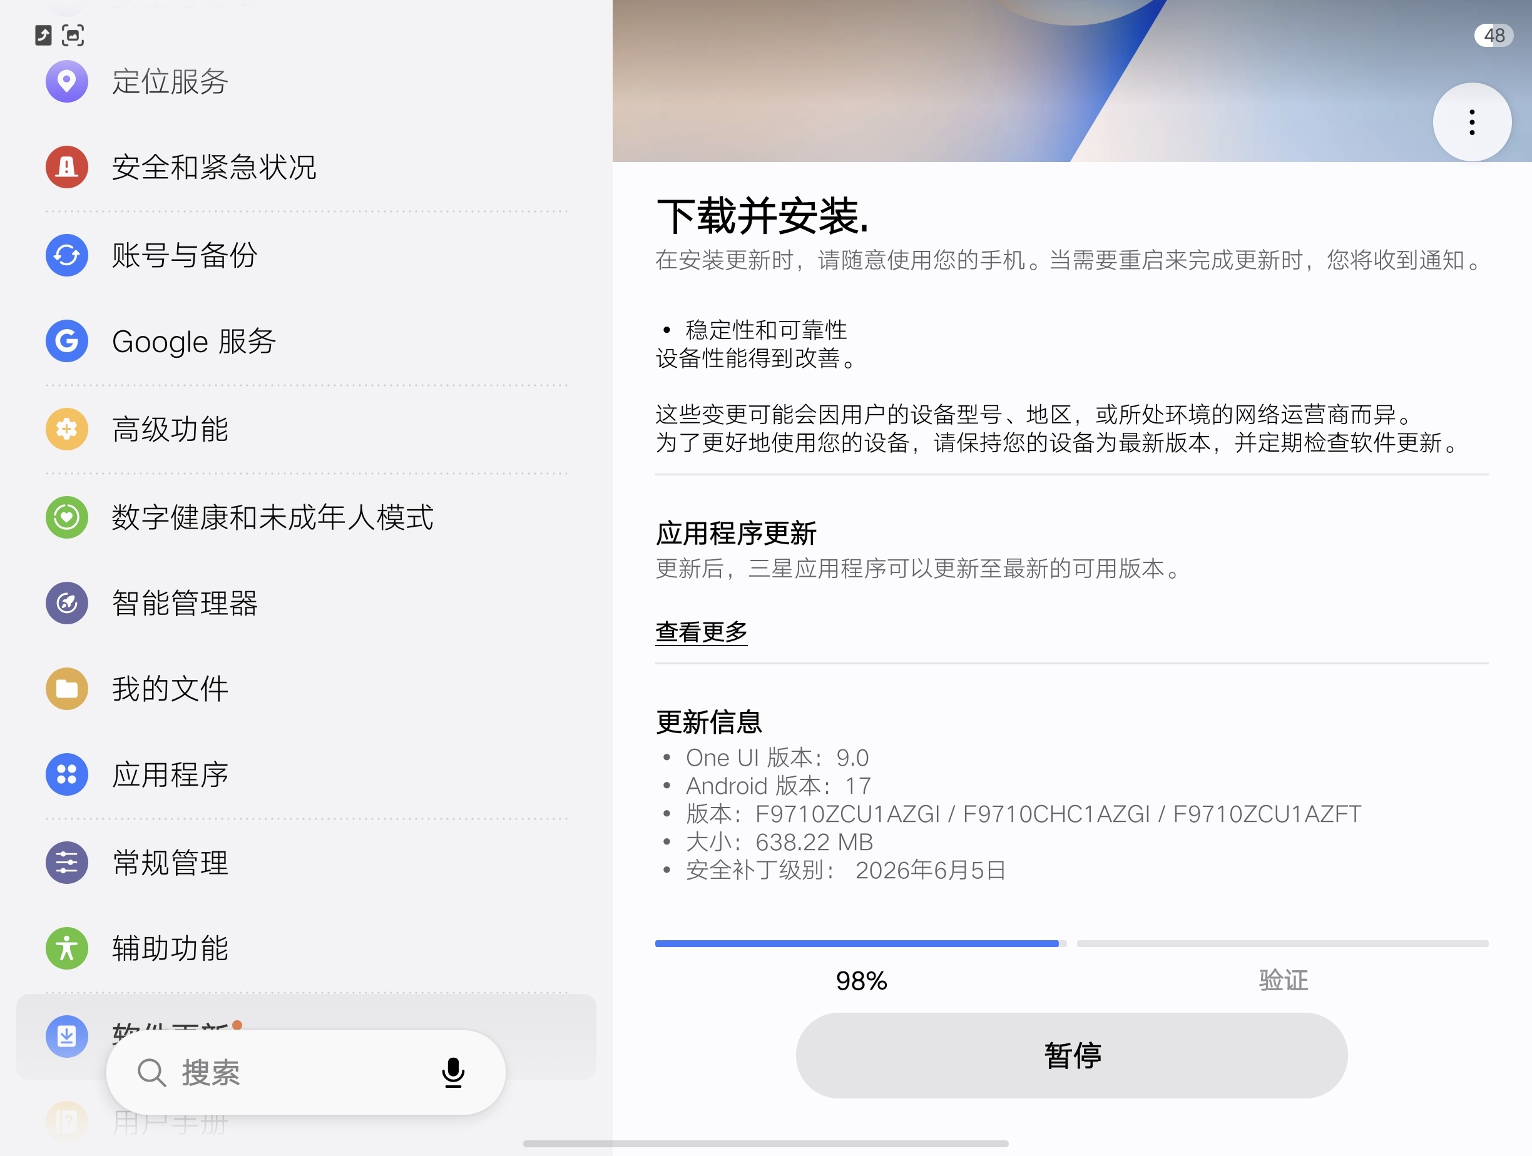The image size is (1532, 1156).
Task: Tap the One UI 版本 9.0 line
Action: click(x=777, y=758)
